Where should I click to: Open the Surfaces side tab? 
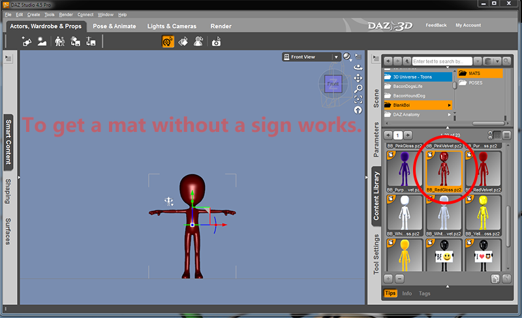[8, 231]
